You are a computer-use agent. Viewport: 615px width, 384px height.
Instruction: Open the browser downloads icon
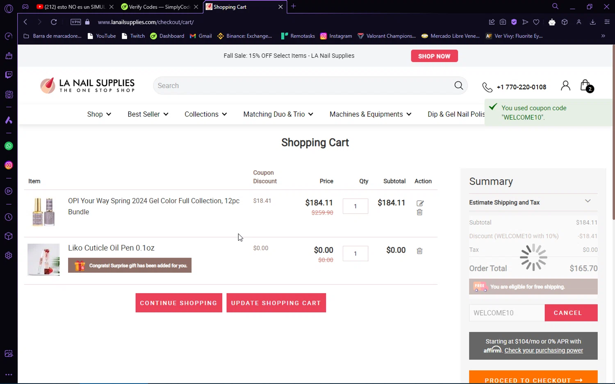[592, 22]
